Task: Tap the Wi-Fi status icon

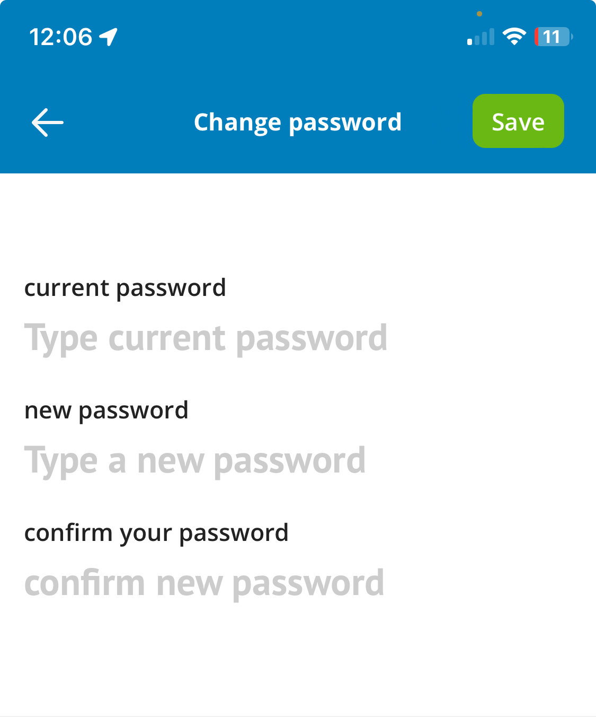Action: pos(514,37)
